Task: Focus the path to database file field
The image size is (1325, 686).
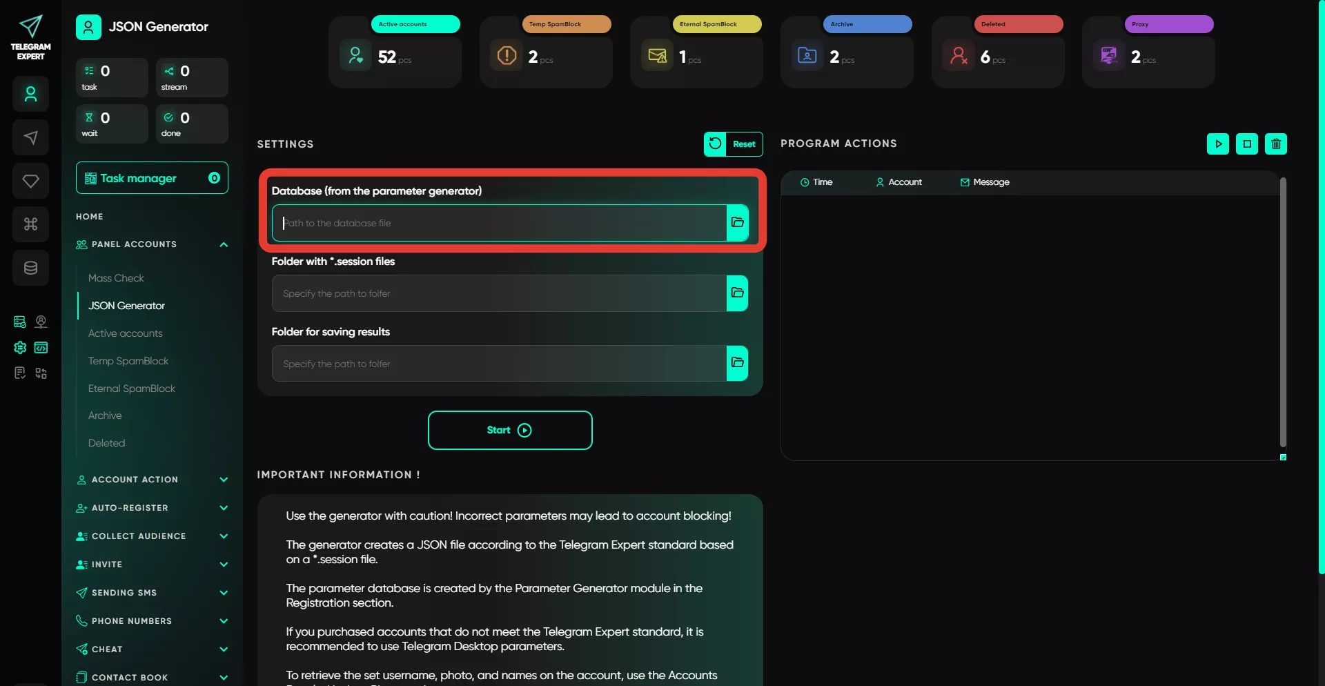Action: pyautogui.click(x=500, y=223)
